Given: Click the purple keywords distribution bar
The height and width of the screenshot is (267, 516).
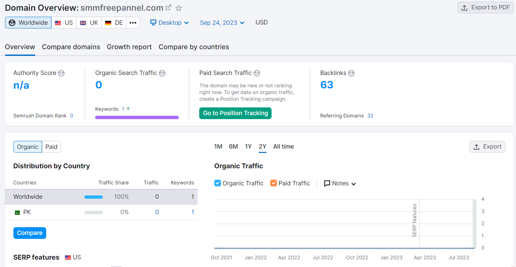Looking at the screenshot, I should coord(137,117).
